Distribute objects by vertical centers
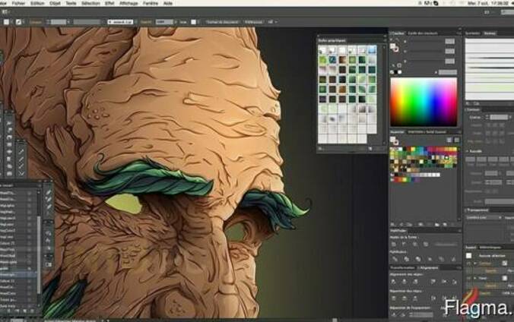Screen dimensions: 514x322 (405, 298)
